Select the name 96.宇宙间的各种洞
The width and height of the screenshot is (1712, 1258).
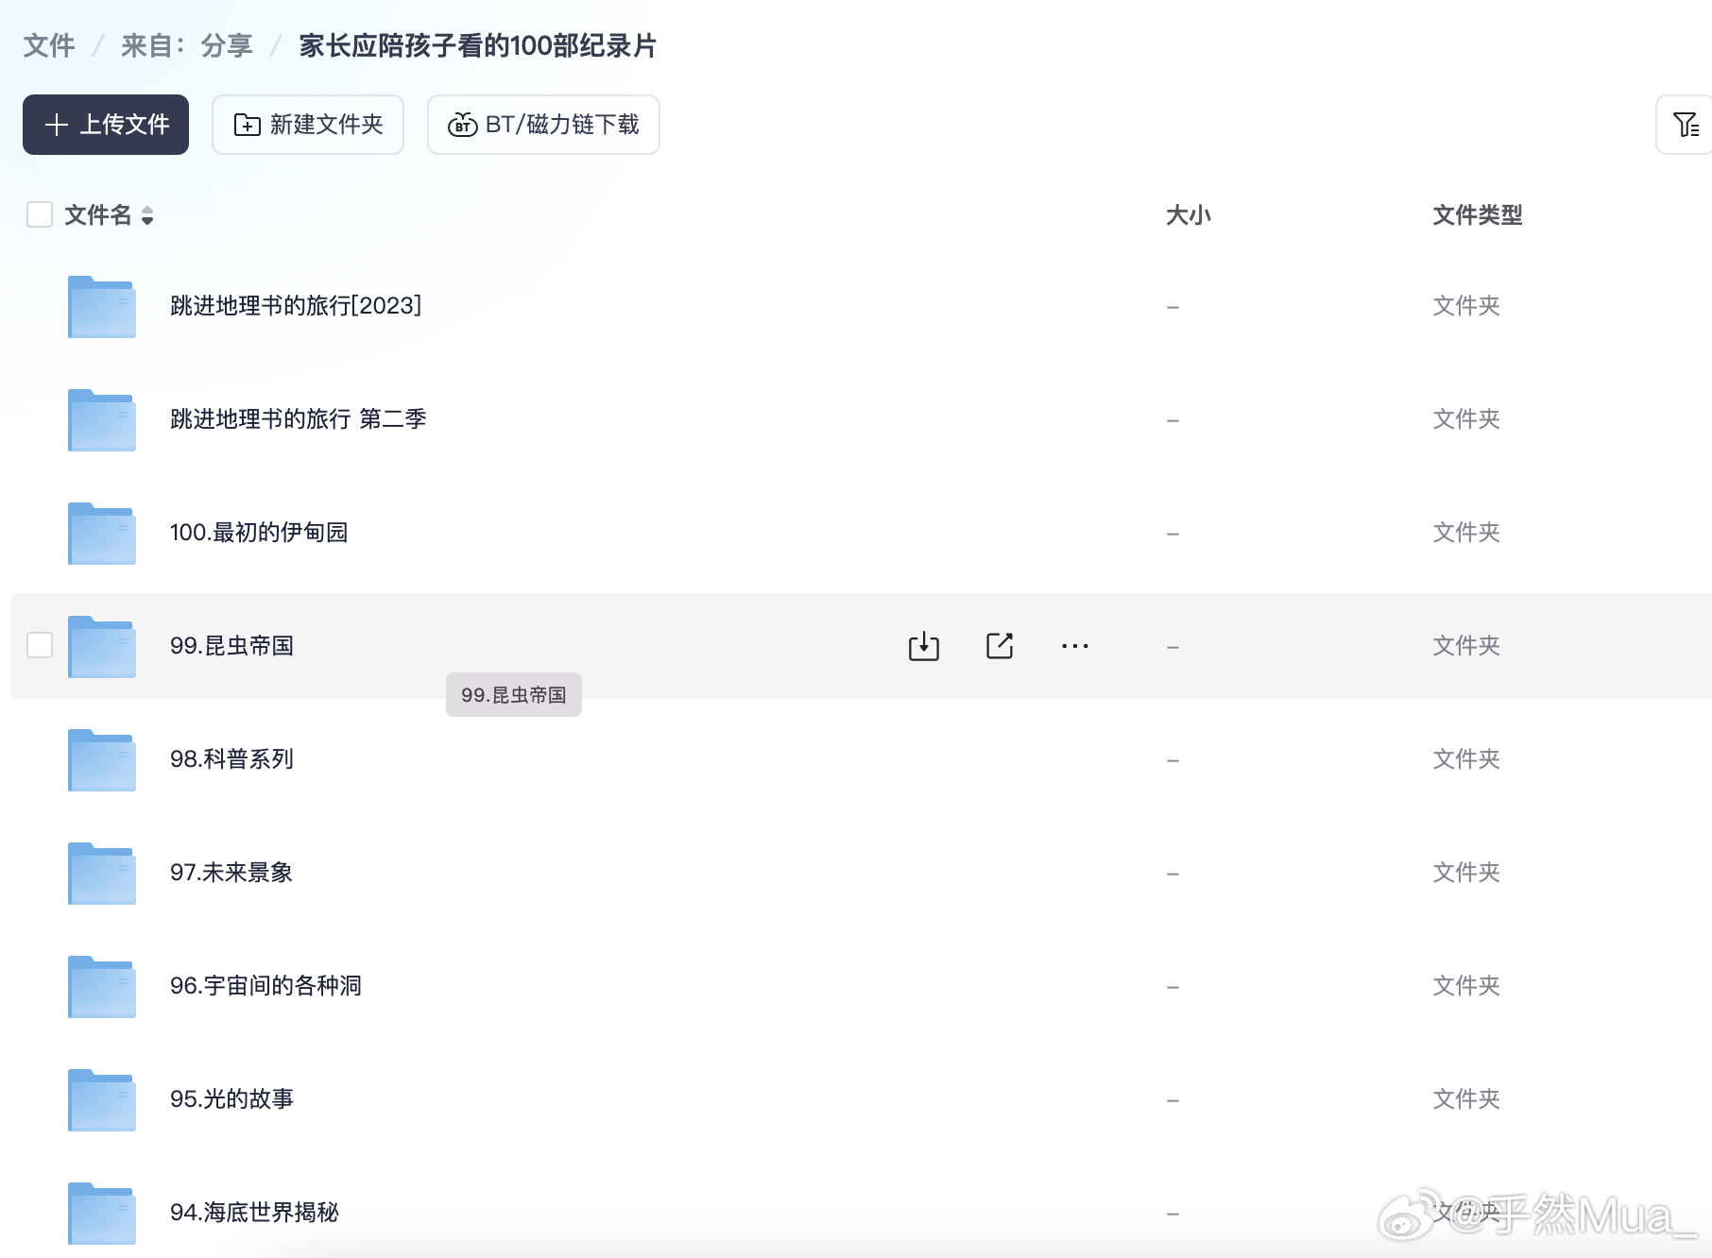[266, 986]
